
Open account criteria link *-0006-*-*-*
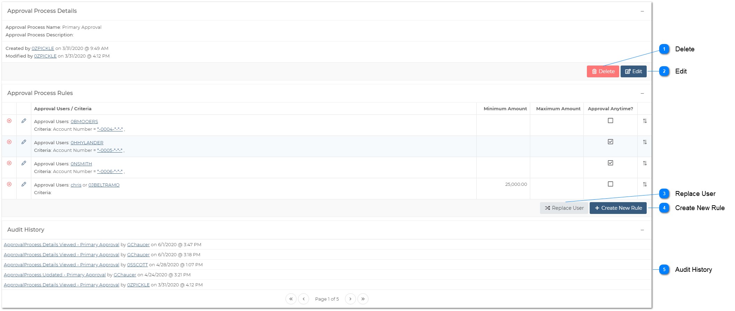(110, 172)
